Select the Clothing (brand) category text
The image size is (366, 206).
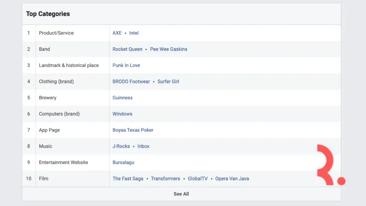tap(56, 82)
